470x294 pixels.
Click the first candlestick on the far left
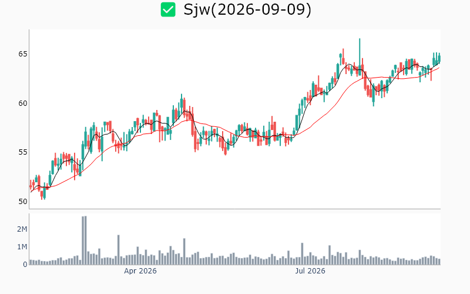coord(31,186)
